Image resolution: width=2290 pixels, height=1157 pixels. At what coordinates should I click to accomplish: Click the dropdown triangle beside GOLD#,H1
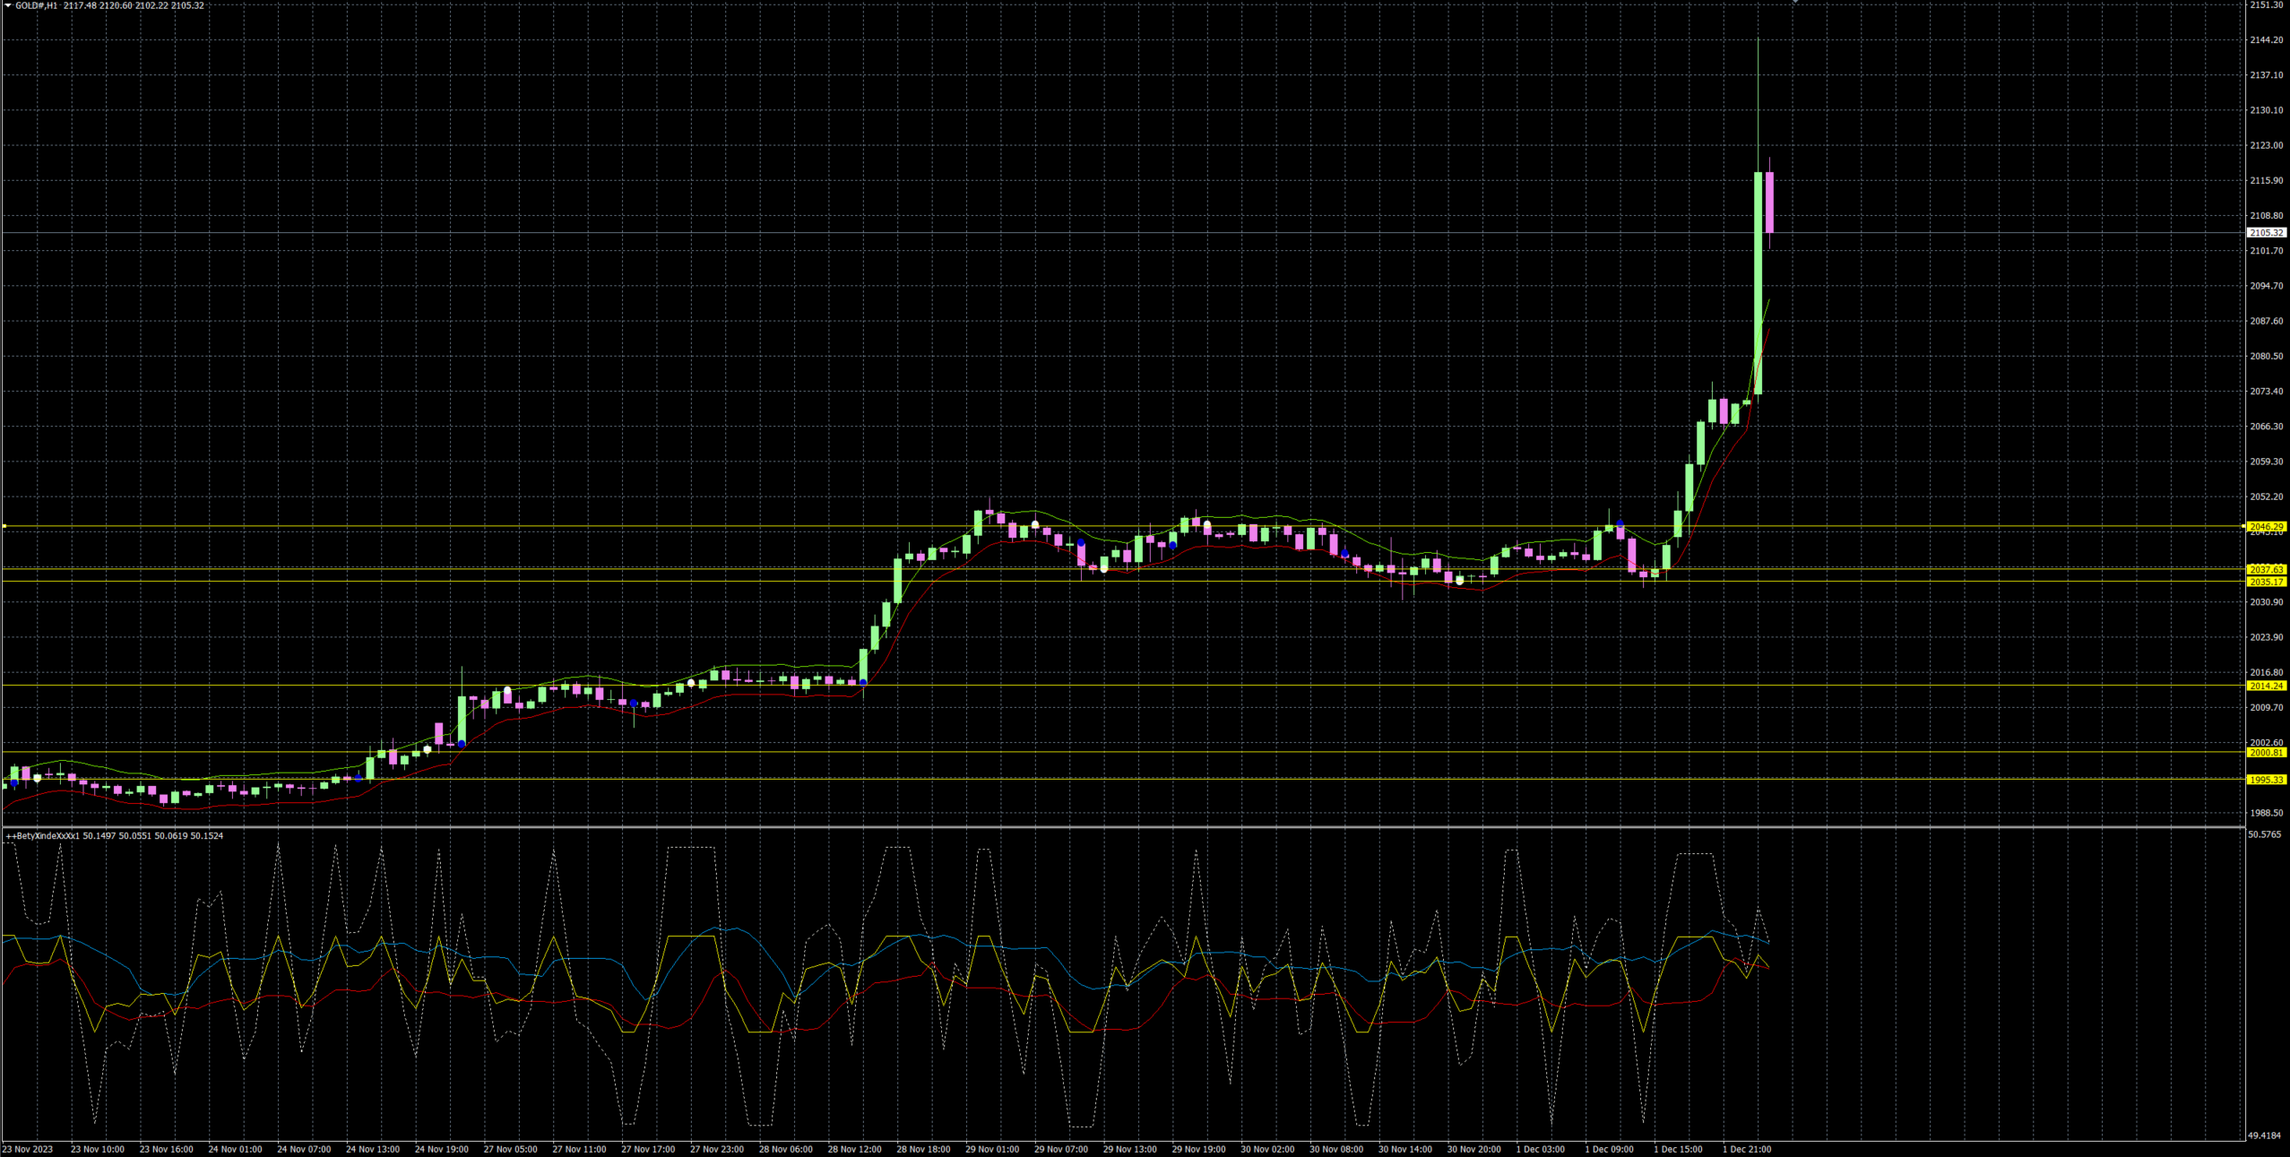coord(8,5)
